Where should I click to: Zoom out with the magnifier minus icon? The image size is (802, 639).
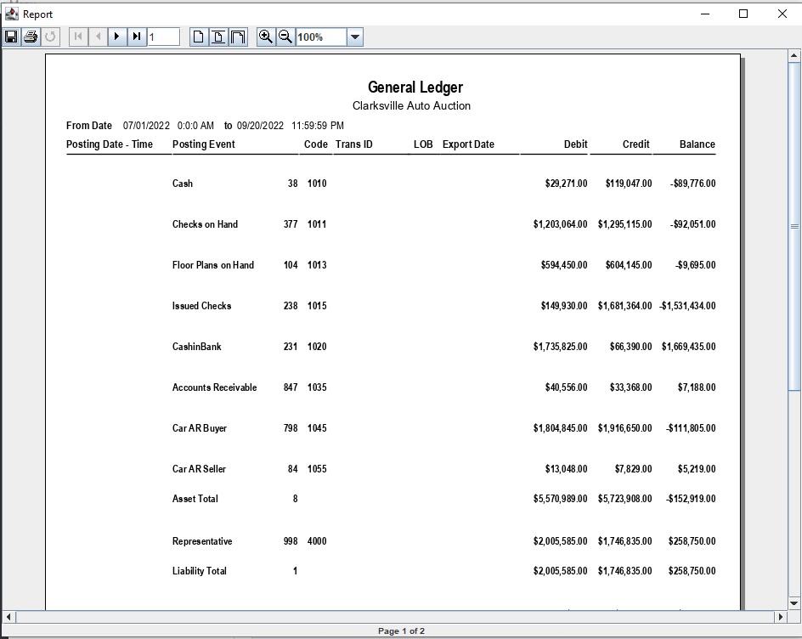tap(285, 37)
